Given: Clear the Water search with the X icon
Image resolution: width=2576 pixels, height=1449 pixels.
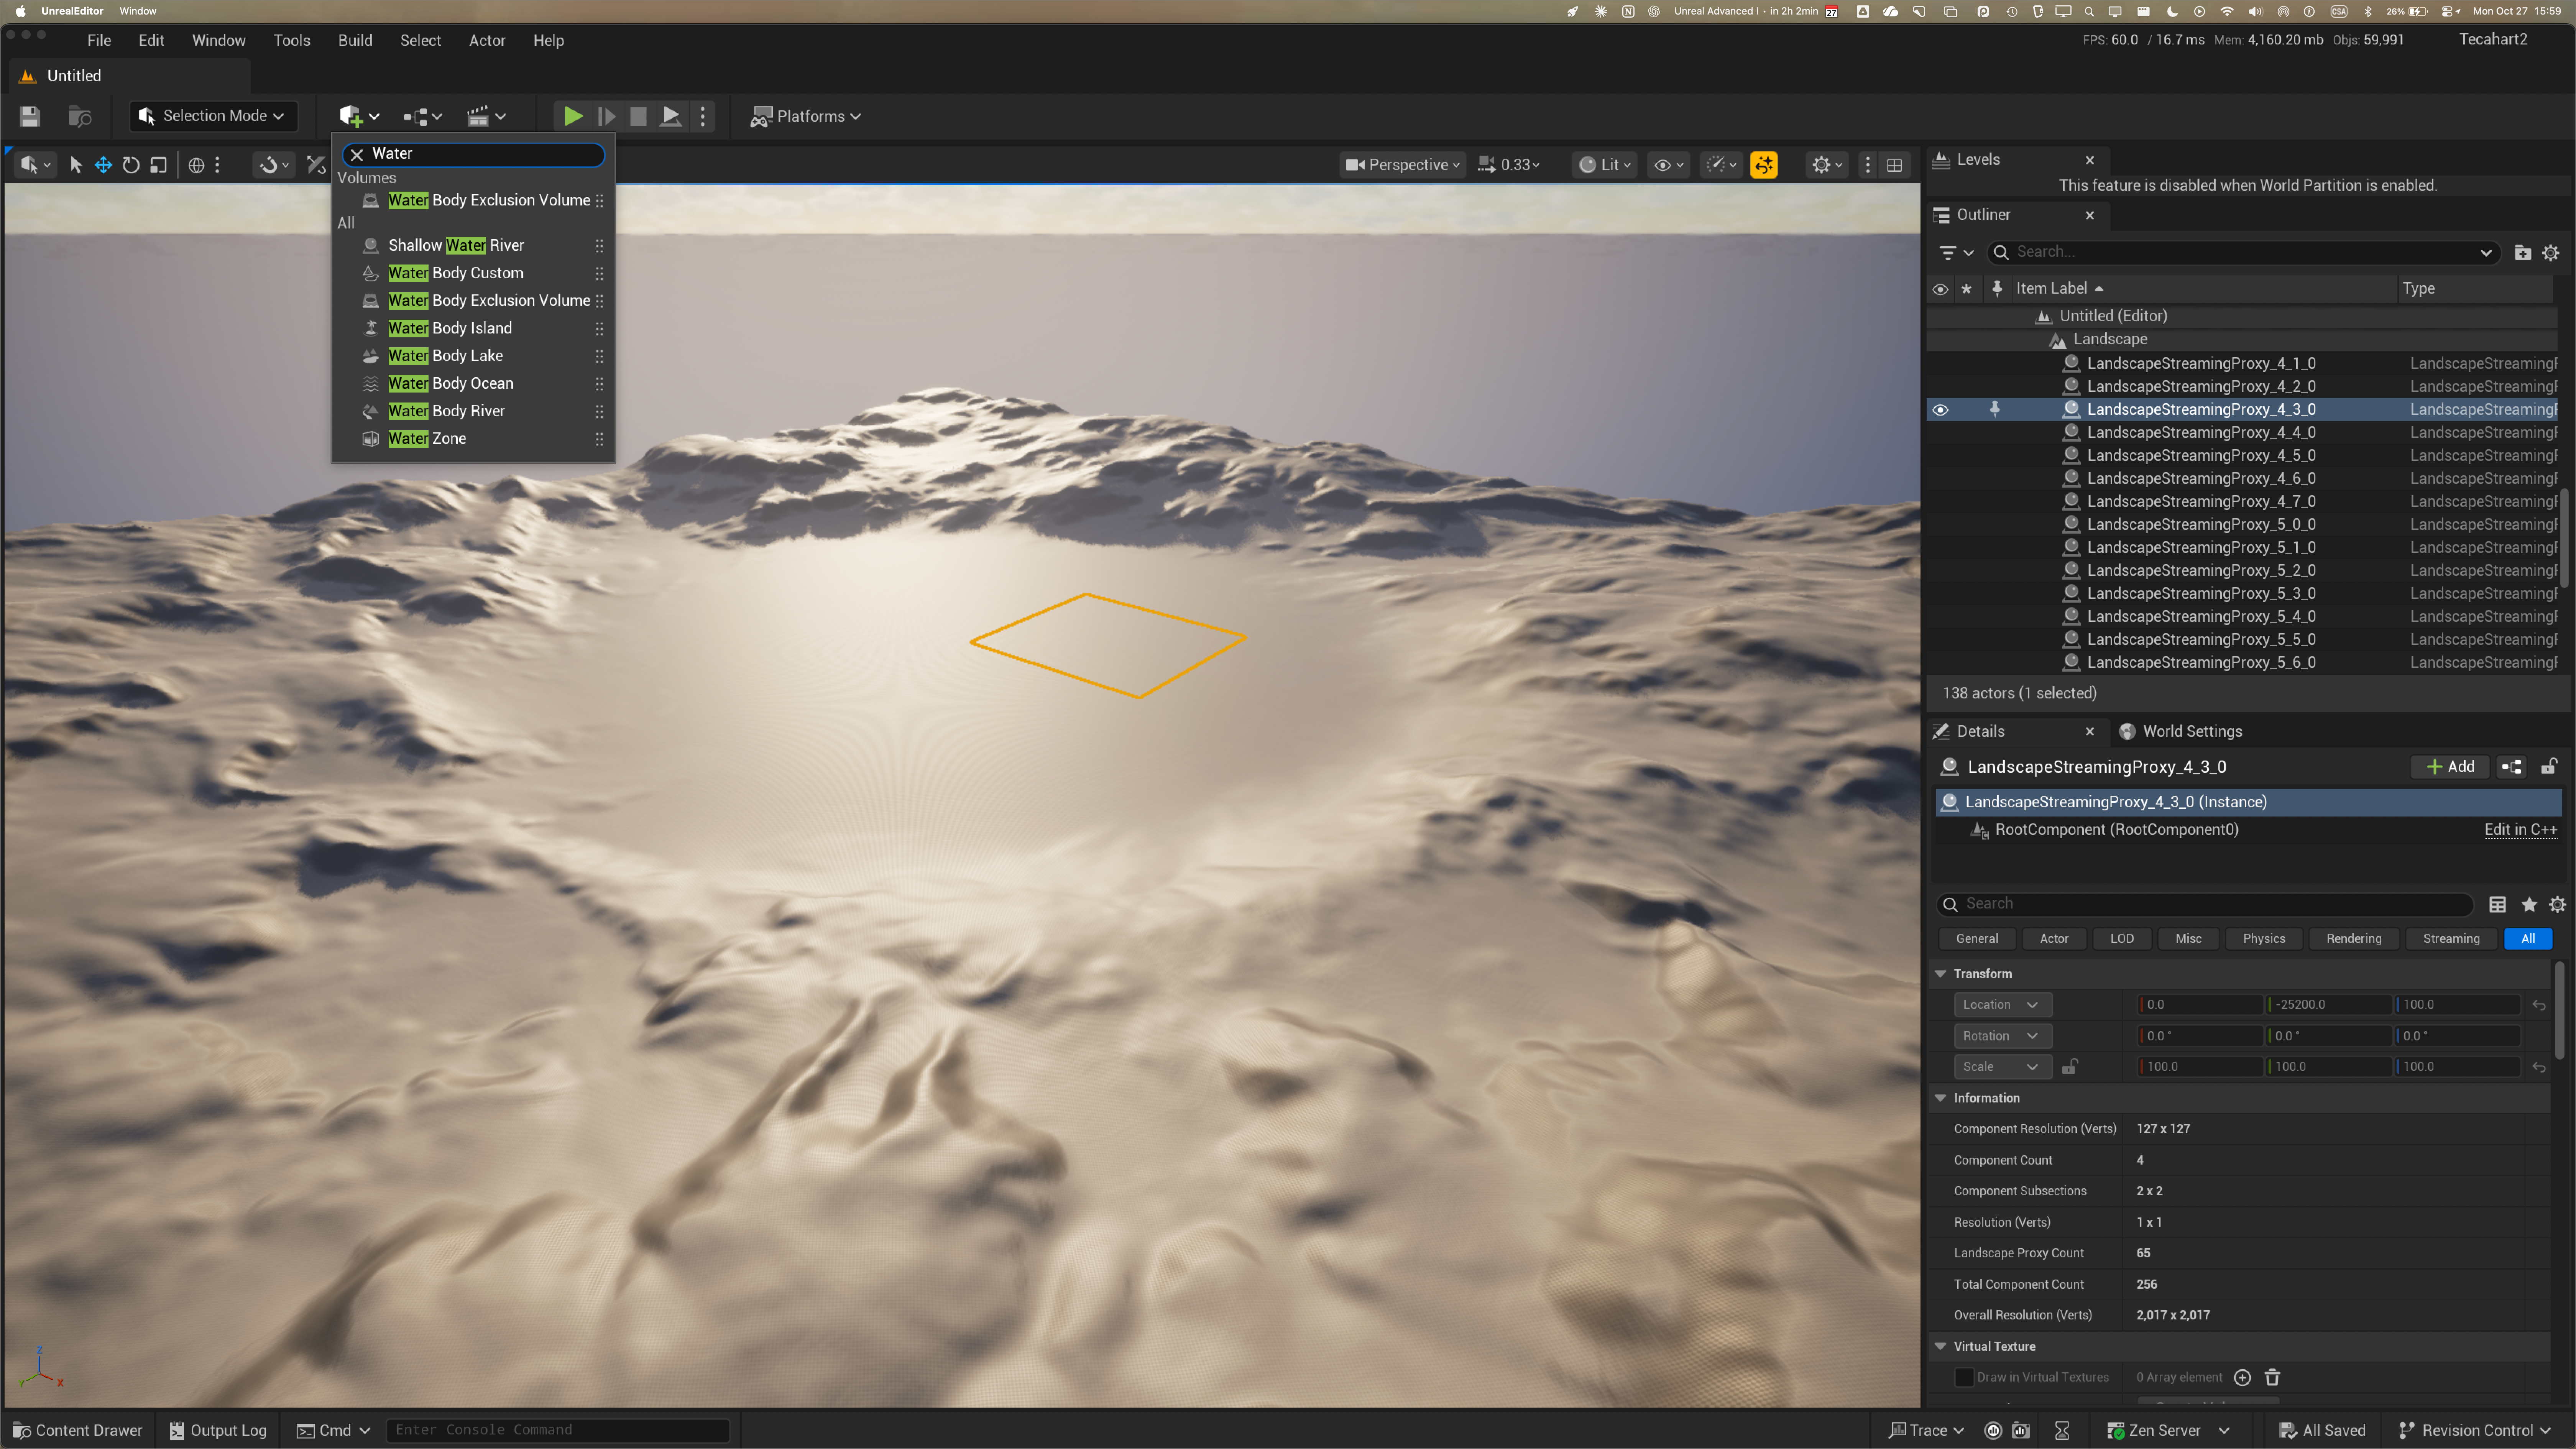Looking at the screenshot, I should (357, 154).
